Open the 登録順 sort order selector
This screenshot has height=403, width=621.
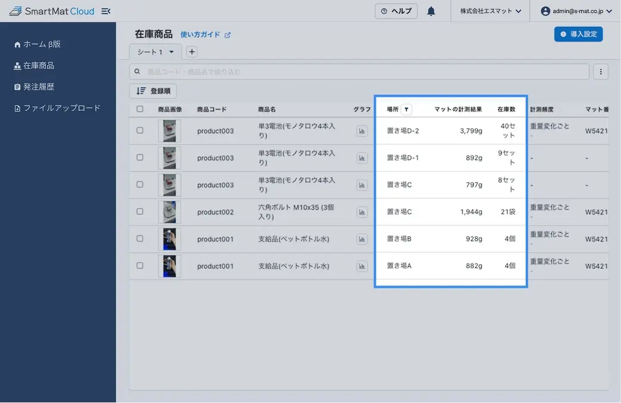153,91
